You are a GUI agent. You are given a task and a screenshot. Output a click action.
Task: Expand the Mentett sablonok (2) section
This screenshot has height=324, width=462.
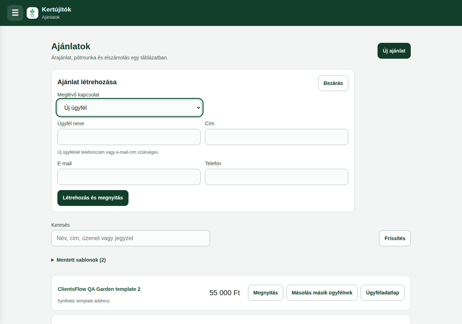click(x=78, y=260)
